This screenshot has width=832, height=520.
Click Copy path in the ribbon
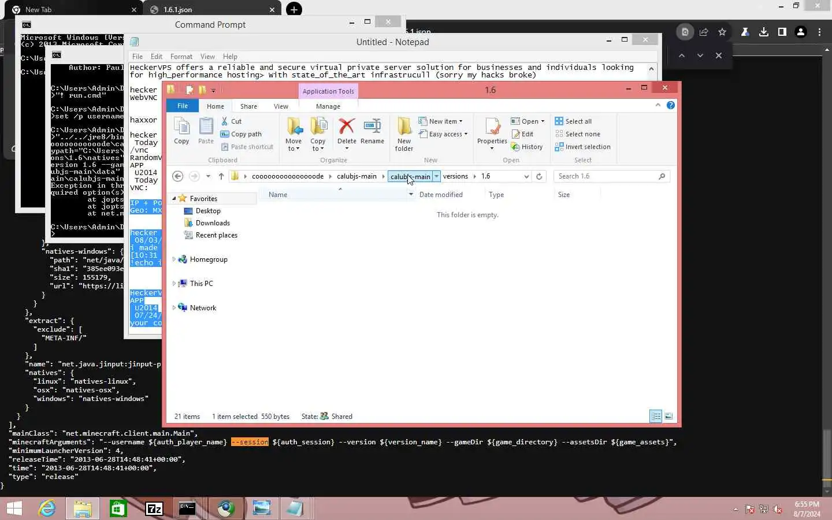click(x=241, y=134)
